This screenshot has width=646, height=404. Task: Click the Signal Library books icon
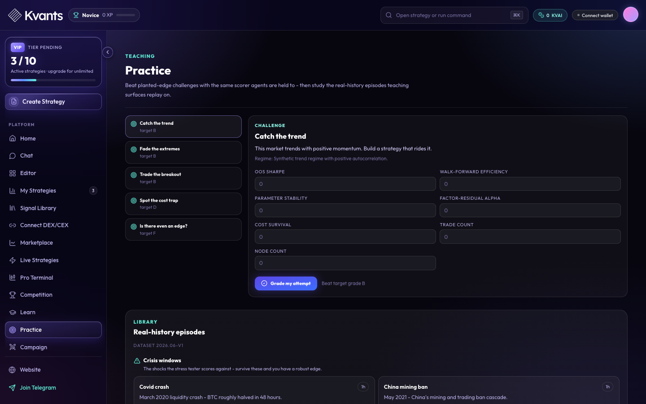[x=13, y=208]
